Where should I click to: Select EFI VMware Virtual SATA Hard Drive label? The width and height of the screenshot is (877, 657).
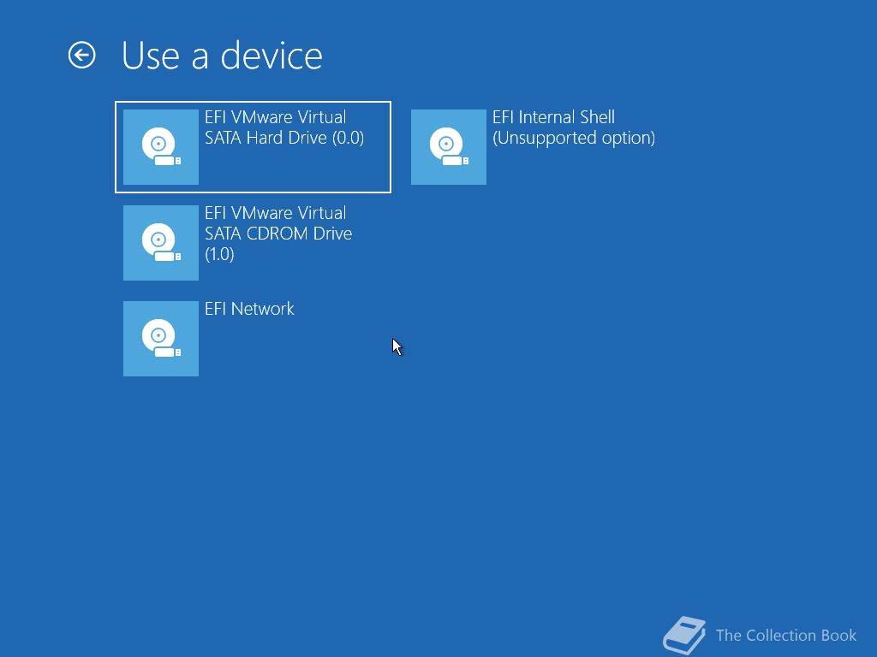point(284,127)
